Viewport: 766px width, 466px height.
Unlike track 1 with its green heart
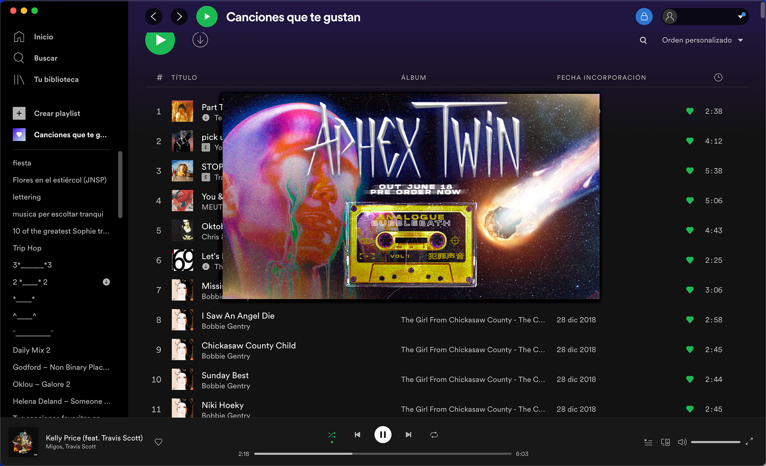pyautogui.click(x=690, y=111)
